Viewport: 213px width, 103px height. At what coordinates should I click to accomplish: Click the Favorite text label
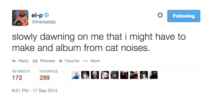[x=72, y=61]
